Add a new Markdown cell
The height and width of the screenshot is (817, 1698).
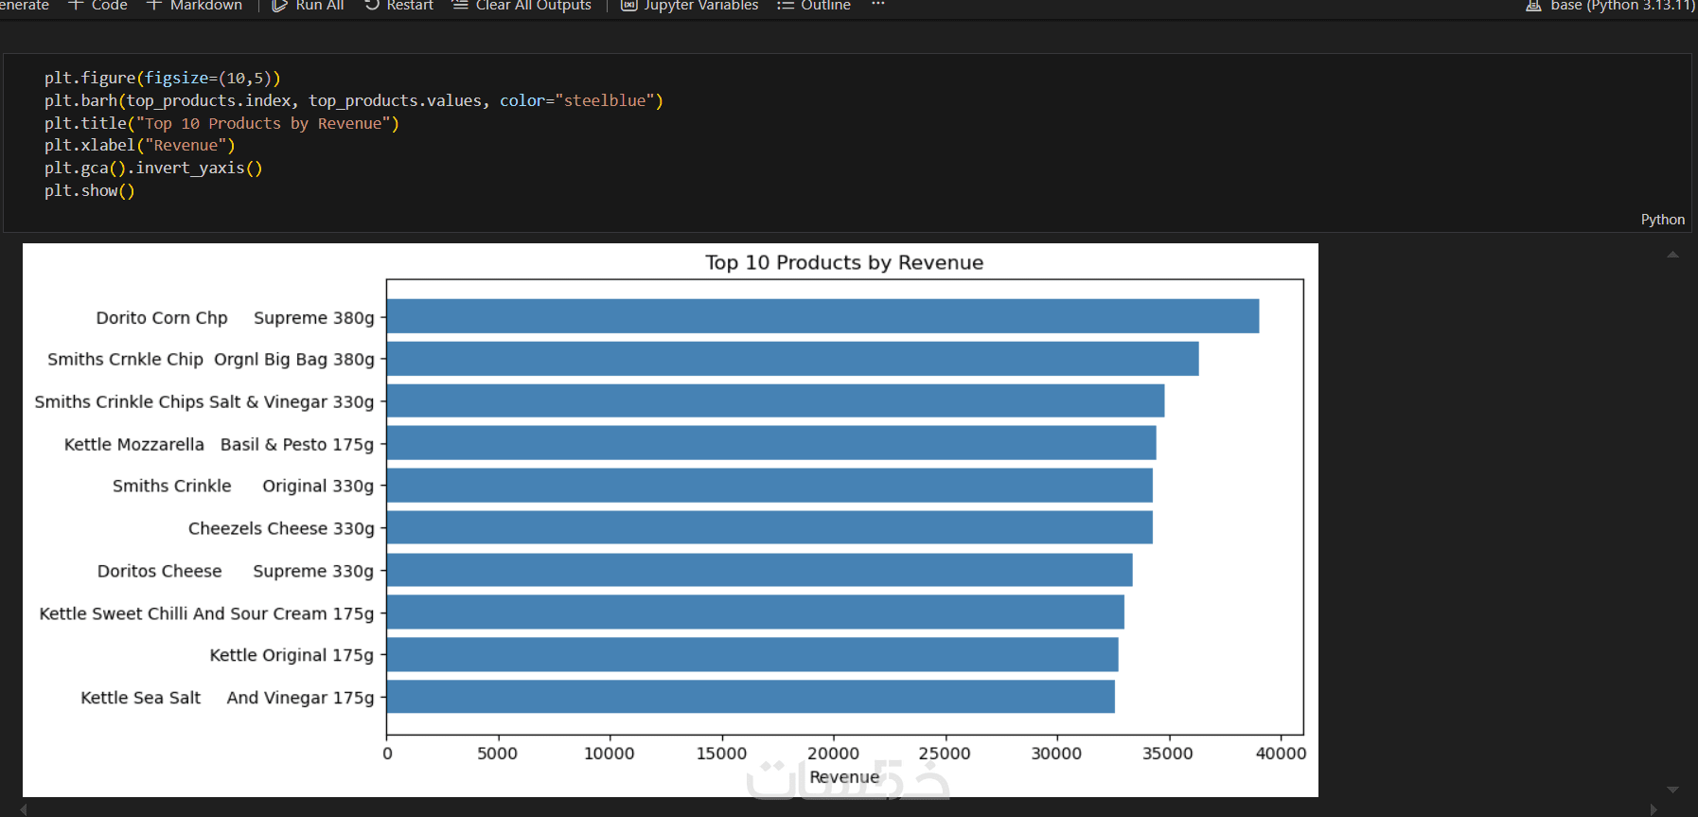[195, 6]
